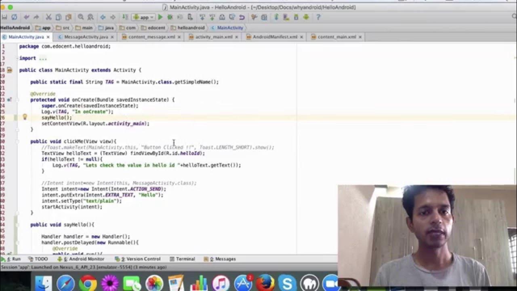The width and height of the screenshot is (517, 291).
Task: Close the activity_main.xml tab
Action: coord(237,37)
